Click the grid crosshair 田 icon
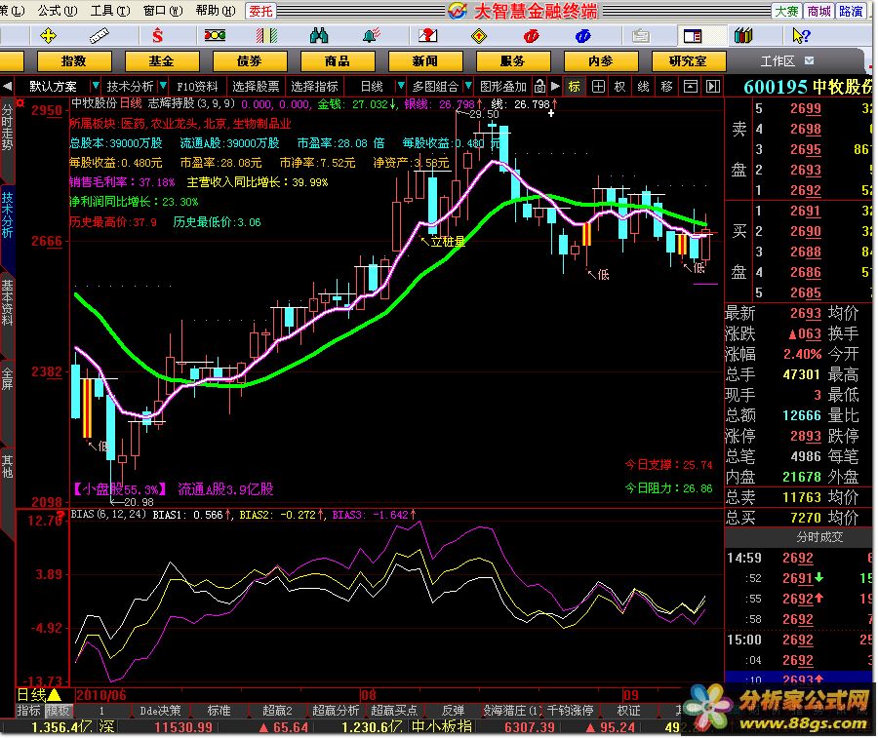 click(598, 87)
